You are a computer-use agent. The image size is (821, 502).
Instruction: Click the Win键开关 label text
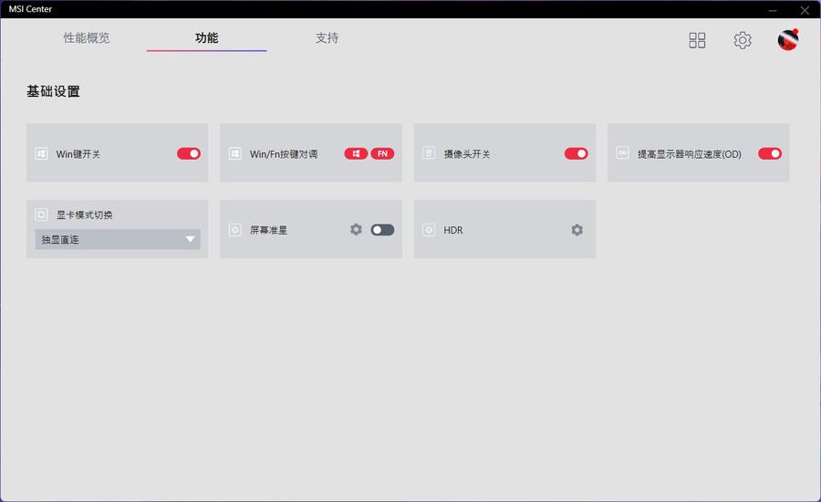[78, 154]
